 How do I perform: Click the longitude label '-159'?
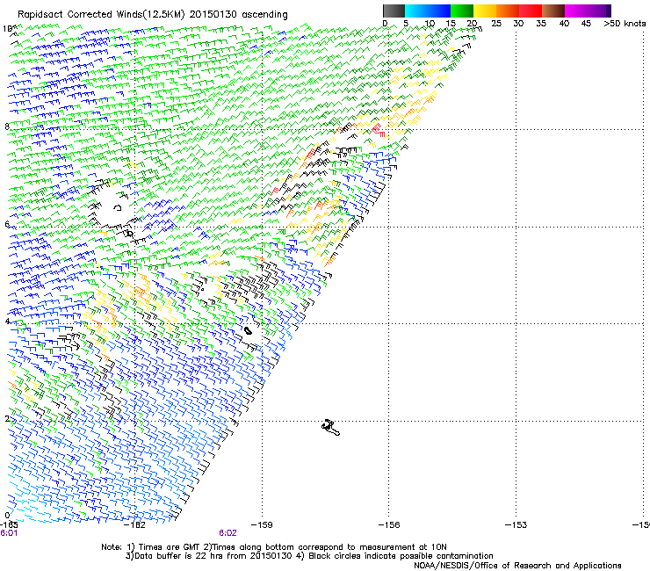(262, 525)
